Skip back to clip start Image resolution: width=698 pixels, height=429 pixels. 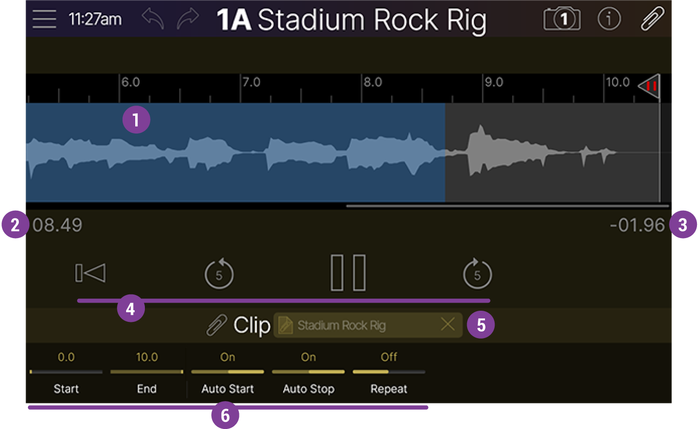[90, 273]
